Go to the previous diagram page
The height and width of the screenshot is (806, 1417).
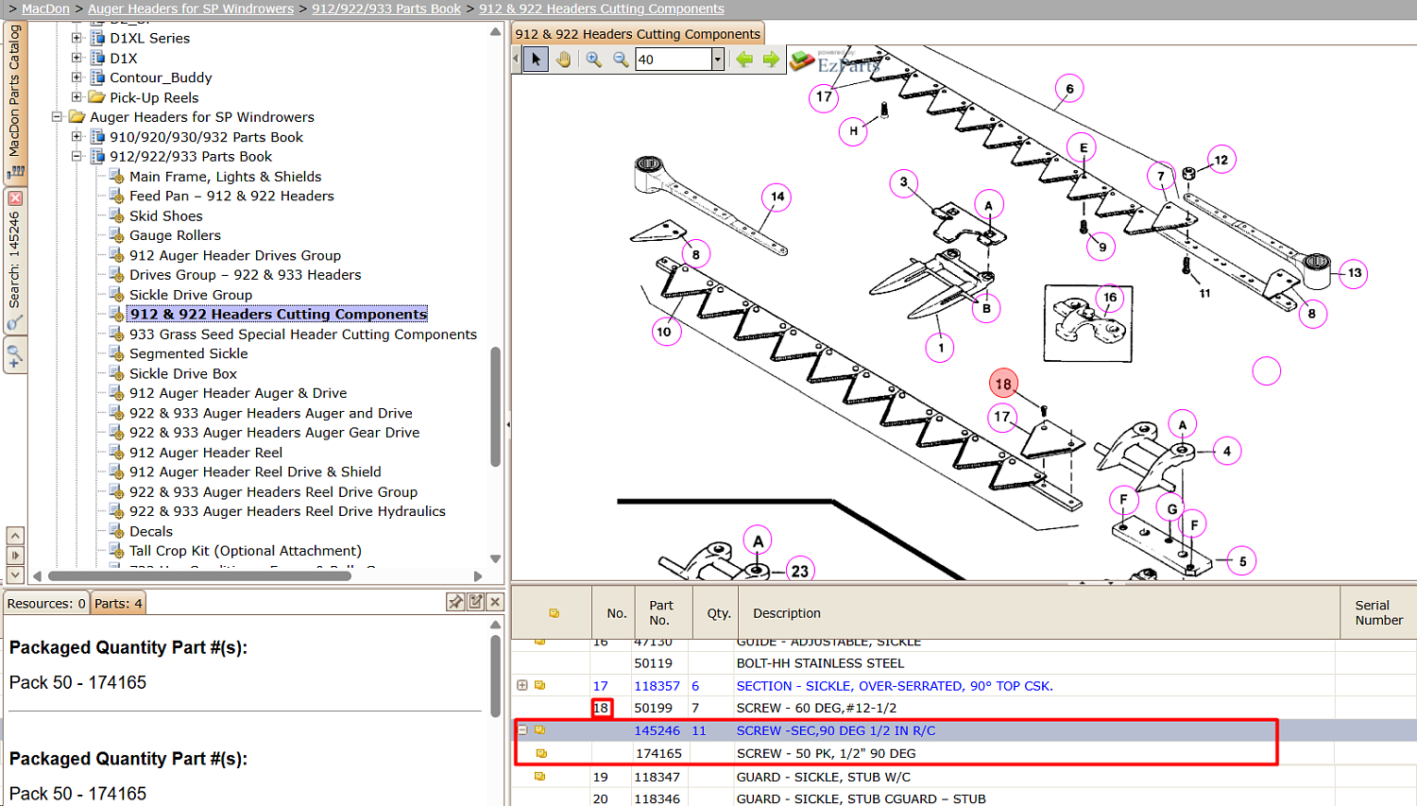coord(744,60)
